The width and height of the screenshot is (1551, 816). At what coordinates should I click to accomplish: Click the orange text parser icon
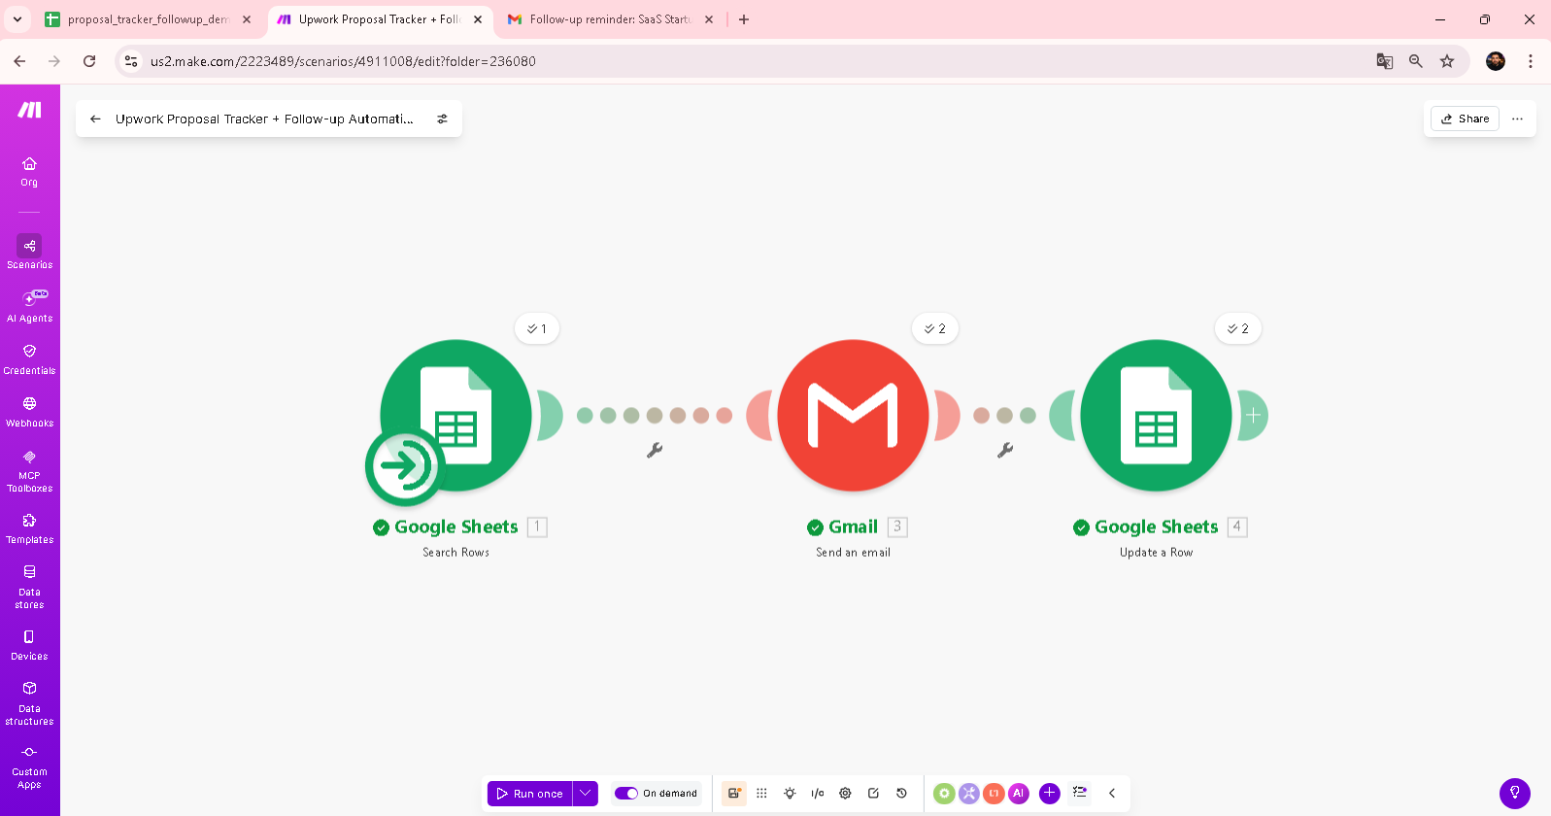point(994,793)
